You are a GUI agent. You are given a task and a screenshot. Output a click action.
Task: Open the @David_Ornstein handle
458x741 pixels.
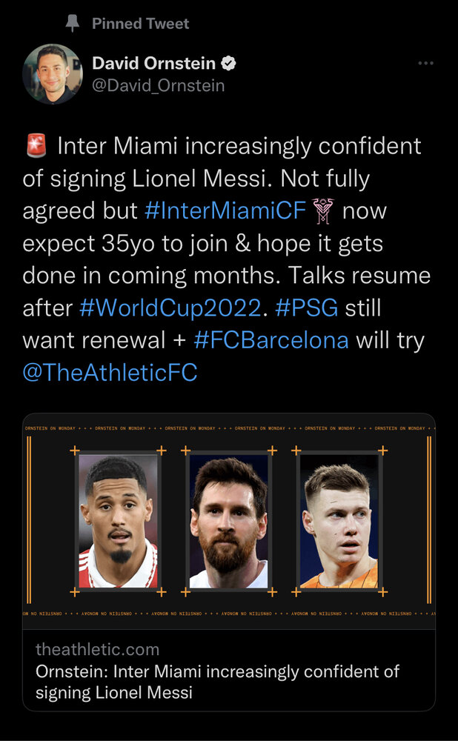(158, 86)
